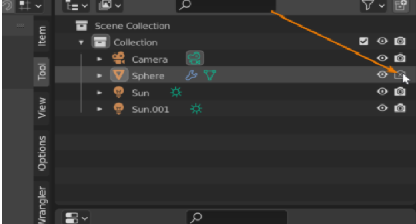The width and height of the screenshot is (416, 224).
Task: Disable Camera in renders
Action: click(399, 58)
